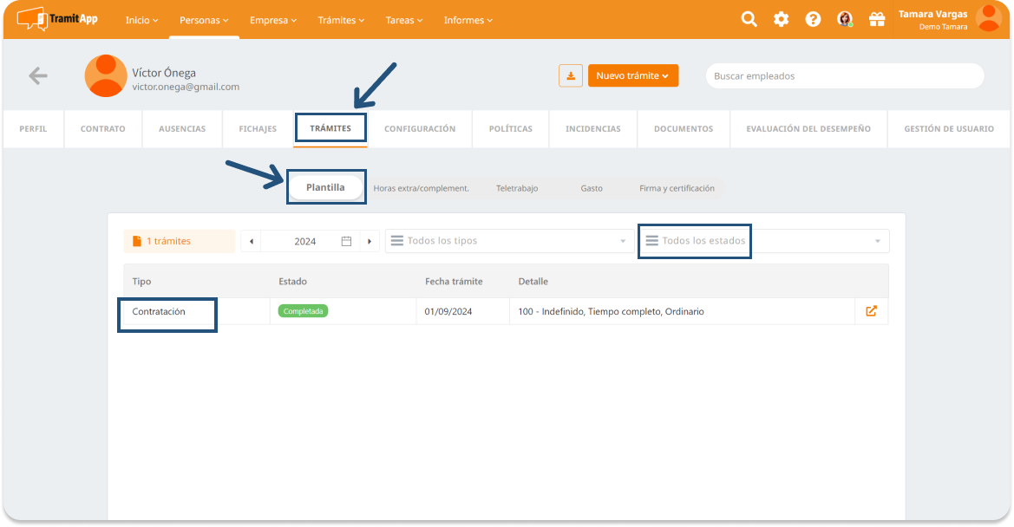Click the search magnifier icon in header
Image resolution: width=1014 pixels, height=527 pixels.
click(x=749, y=19)
